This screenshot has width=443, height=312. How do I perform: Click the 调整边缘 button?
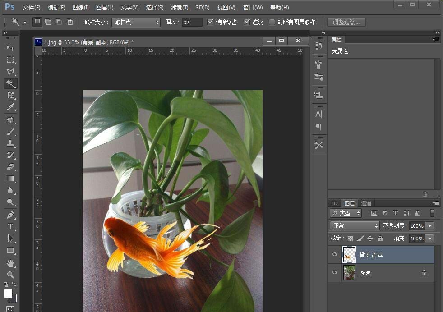pos(346,22)
